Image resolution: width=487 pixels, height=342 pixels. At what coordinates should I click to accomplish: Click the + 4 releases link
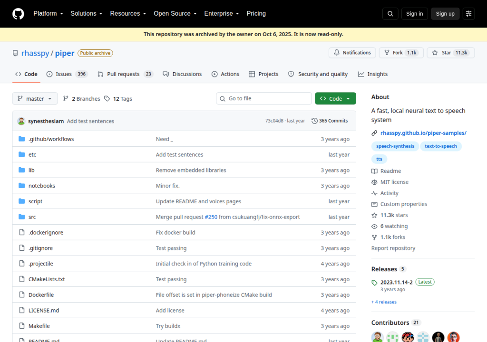click(x=384, y=302)
